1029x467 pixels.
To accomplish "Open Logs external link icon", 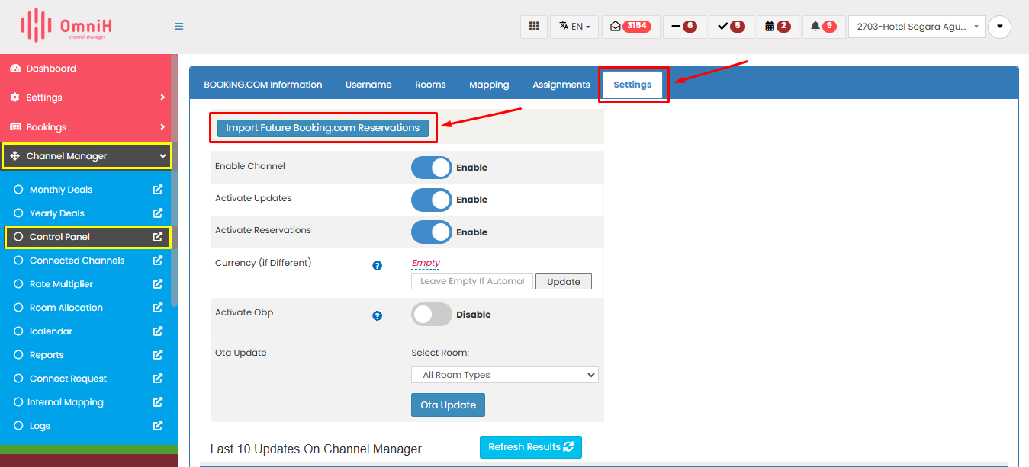I will (158, 426).
